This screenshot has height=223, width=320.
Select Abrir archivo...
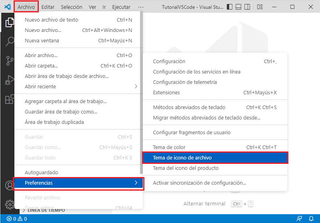coord(78,55)
